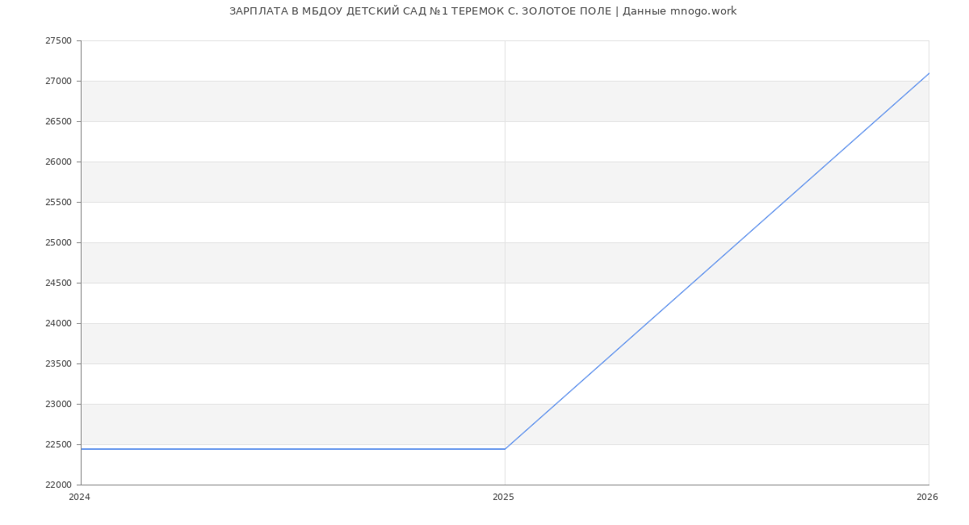This screenshot has height=525, width=969.
Task: Click the 23000 y-axis tick label
Action: pos(58,405)
